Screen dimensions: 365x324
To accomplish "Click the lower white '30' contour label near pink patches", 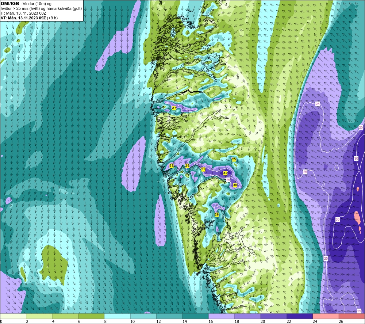I will (338, 220).
